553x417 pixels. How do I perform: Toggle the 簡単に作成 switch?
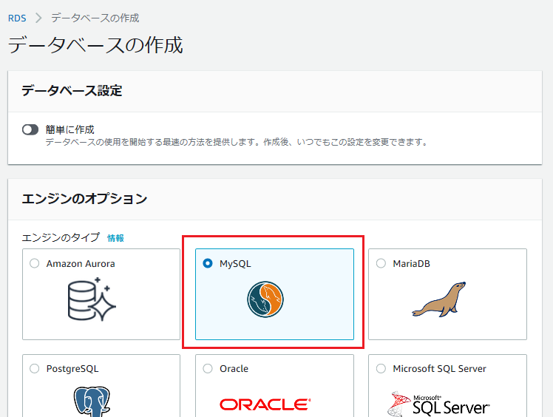[30, 130]
